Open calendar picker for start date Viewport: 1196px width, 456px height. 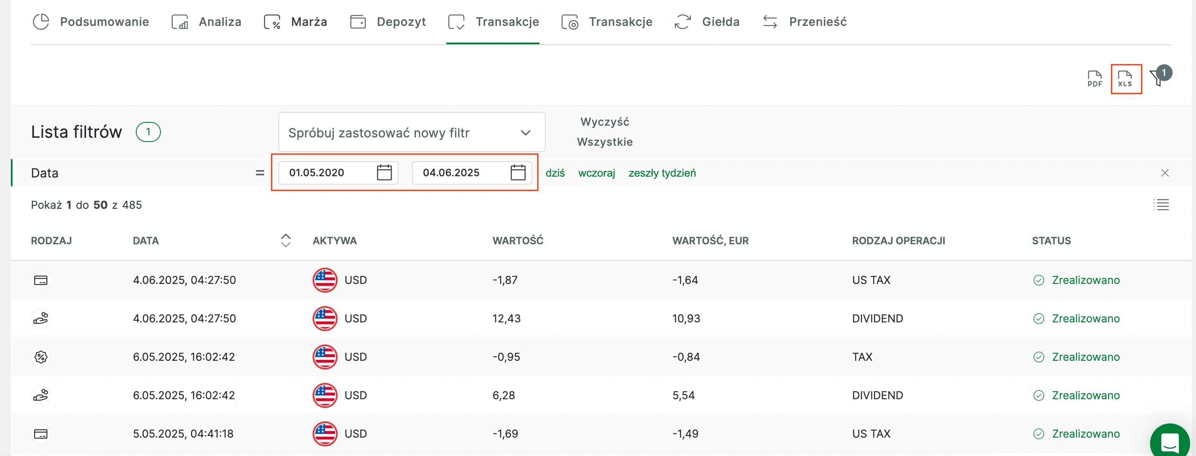pyautogui.click(x=384, y=172)
